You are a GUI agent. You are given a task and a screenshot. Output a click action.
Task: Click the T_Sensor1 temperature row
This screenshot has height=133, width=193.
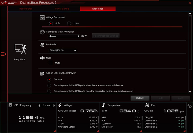(x=121, y=124)
